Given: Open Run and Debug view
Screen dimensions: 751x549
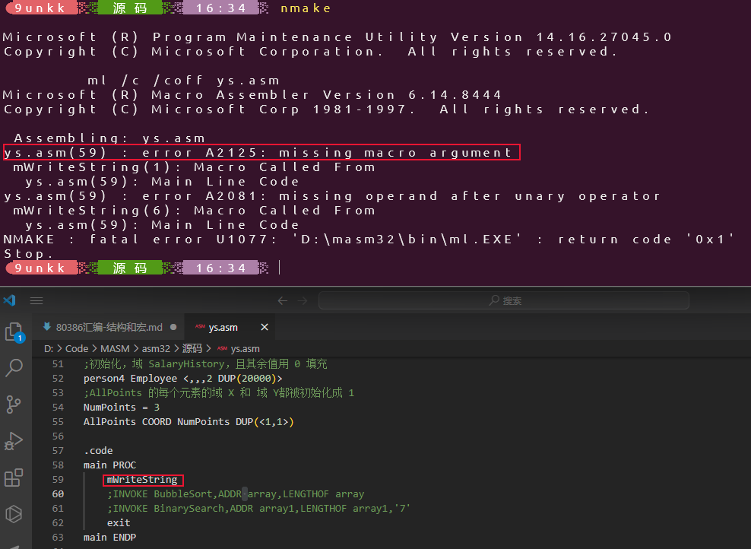Looking at the screenshot, I should (14, 441).
